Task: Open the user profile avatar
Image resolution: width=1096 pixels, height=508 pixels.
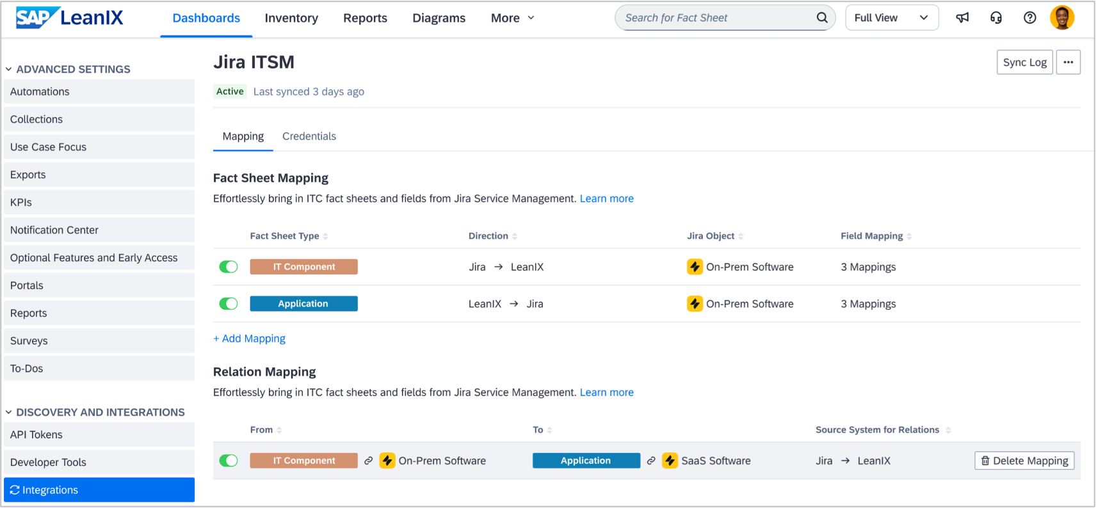Action: coord(1062,18)
